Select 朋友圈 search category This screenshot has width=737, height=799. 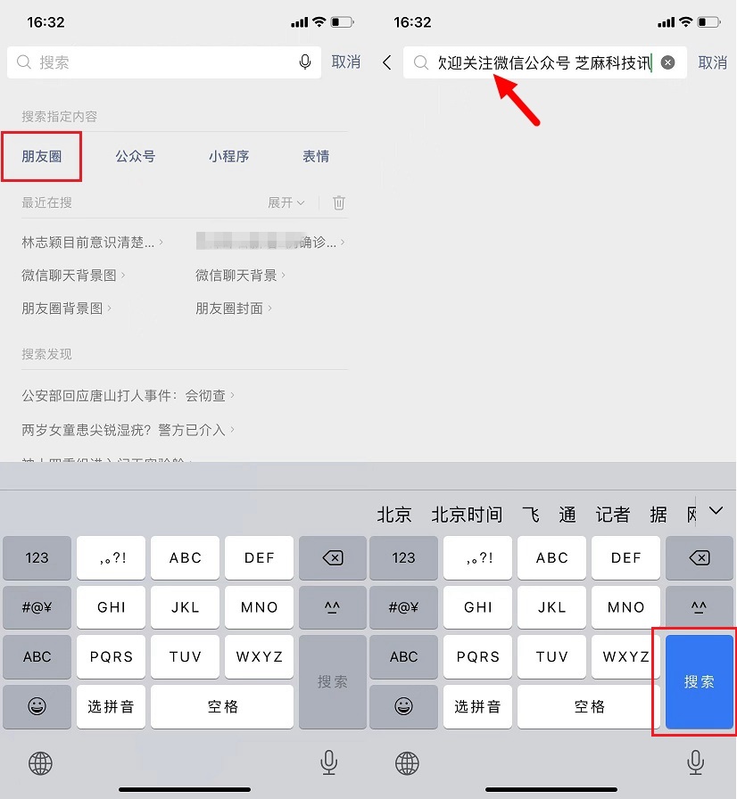42,156
